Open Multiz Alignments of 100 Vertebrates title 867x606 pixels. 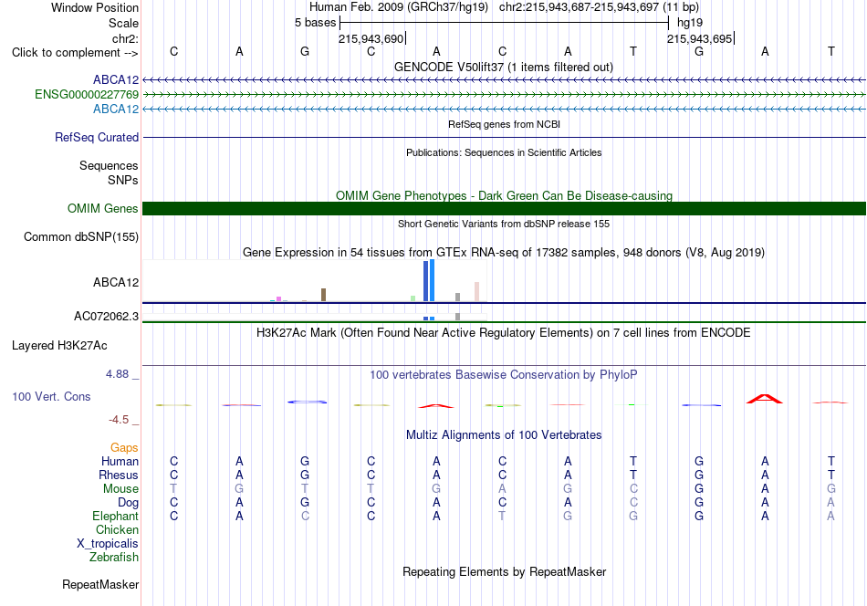pyautogui.click(x=504, y=435)
